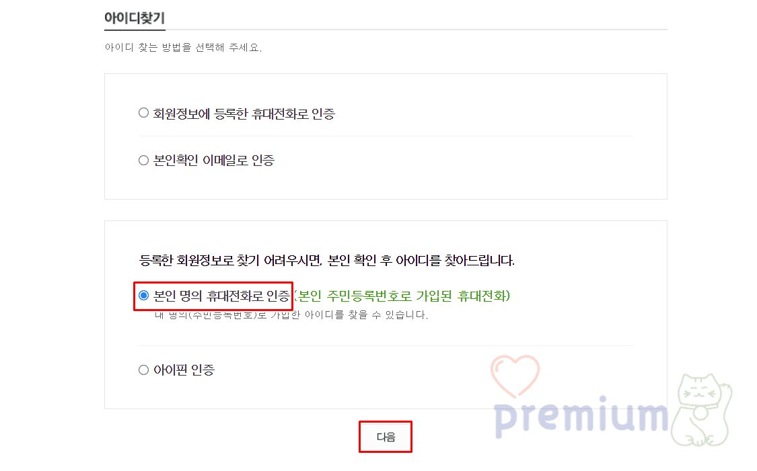Choose the 아이핀 인증 radio button
757x471 pixels.
pos(143,370)
